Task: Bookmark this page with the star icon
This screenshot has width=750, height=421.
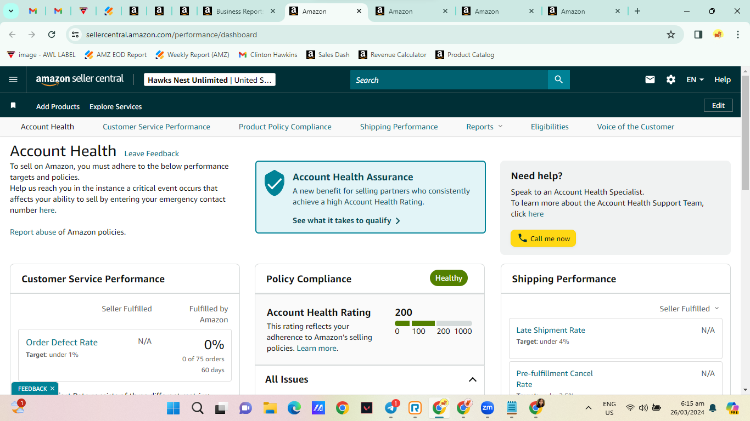Action: click(x=671, y=35)
